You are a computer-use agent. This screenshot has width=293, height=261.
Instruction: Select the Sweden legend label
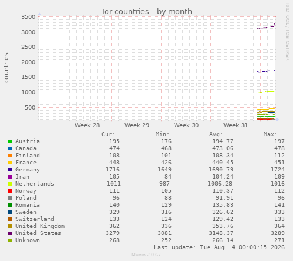pyautogui.click(x=26, y=212)
